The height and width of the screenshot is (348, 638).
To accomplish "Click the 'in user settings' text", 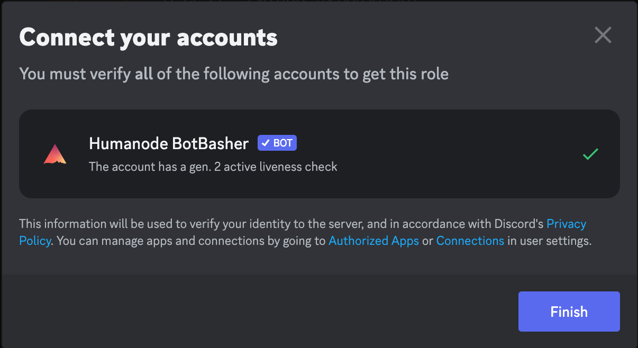I will point(549,241).
